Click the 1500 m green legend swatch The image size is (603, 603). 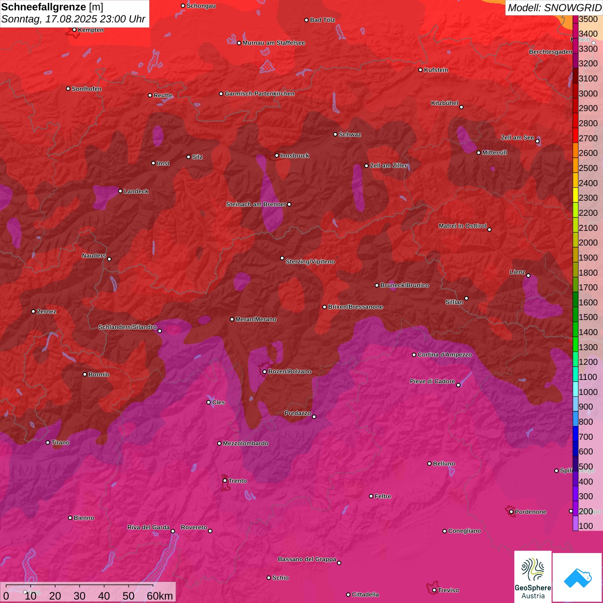pyautogui.click(x=575, y=314)
